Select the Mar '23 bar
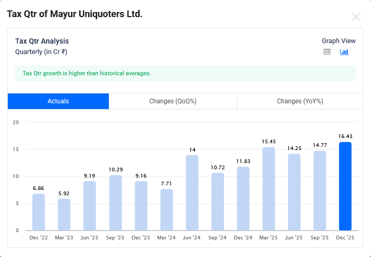The width and height of the screenshot is (371, 257). tap(64, 214)
